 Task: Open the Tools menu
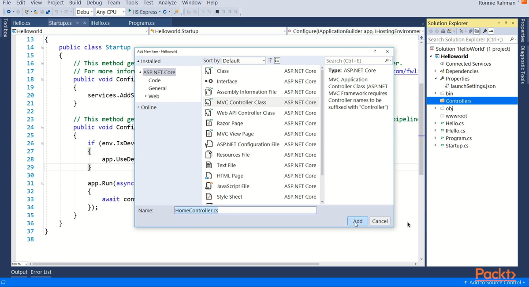click(132, 3)
